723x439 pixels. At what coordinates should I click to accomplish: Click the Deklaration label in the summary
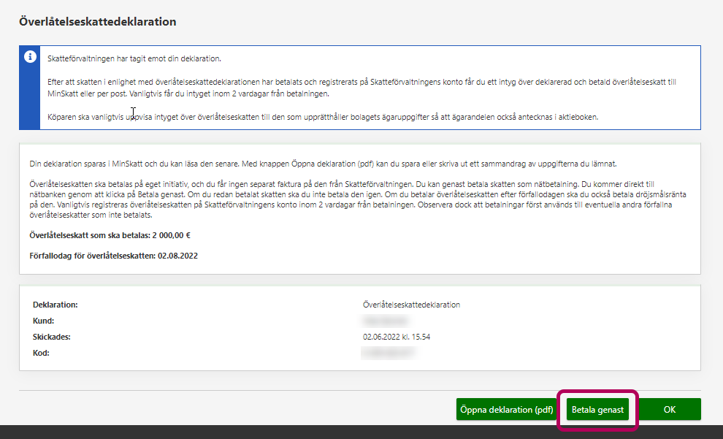coord(55,305)
